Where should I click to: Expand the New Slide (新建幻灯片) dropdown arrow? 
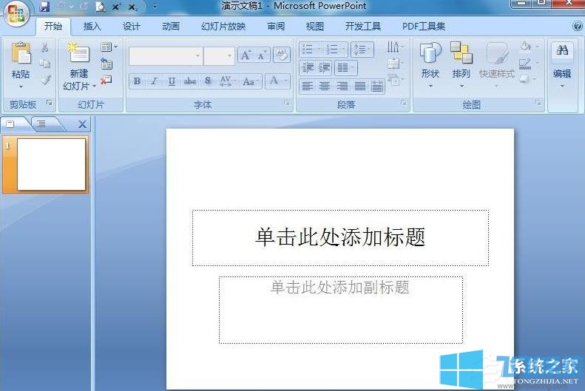tap(94, 86)
